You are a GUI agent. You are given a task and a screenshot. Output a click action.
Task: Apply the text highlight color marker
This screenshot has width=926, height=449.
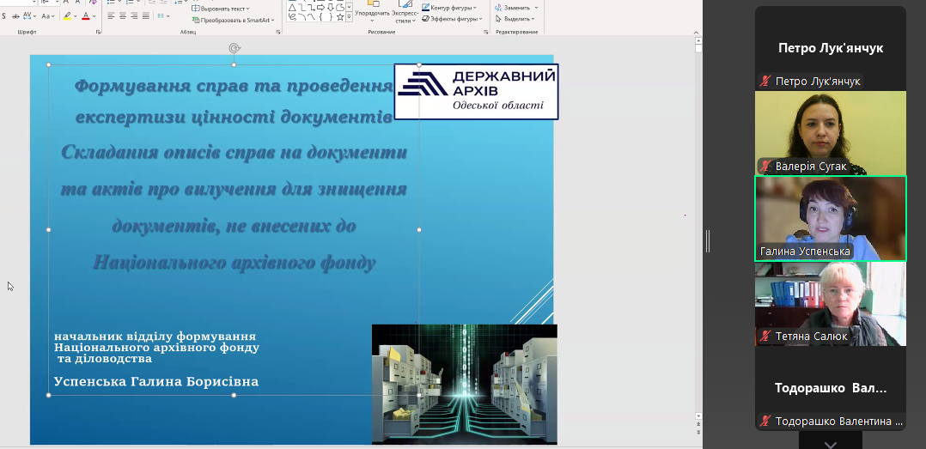click(x=68, y=15)
